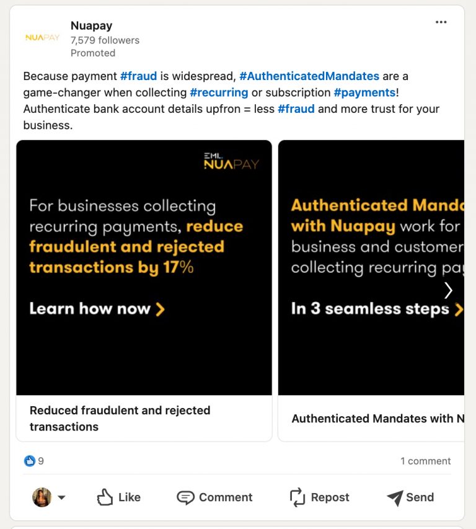Click the paper plane Send icon
Viewport: 476px width, 529px height.
pos(395,497)
